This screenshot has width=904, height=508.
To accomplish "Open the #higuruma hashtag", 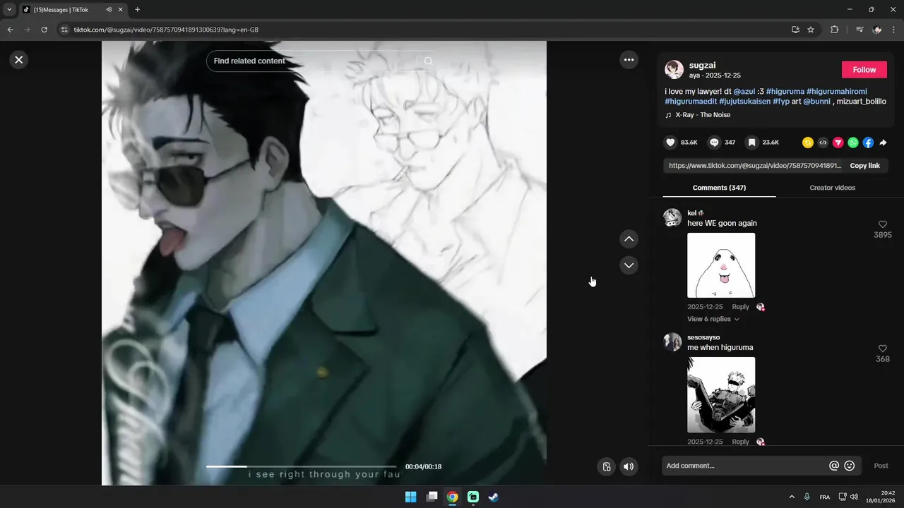I will point(785,92).
